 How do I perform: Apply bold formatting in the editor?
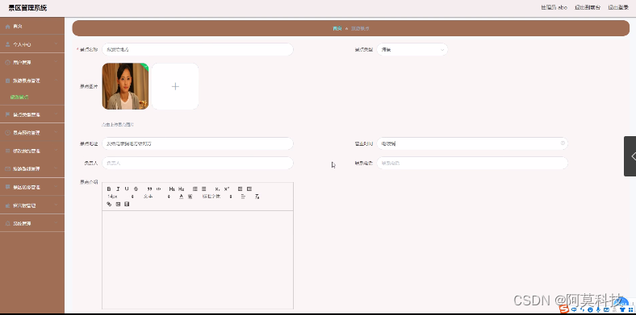point(109,189)
